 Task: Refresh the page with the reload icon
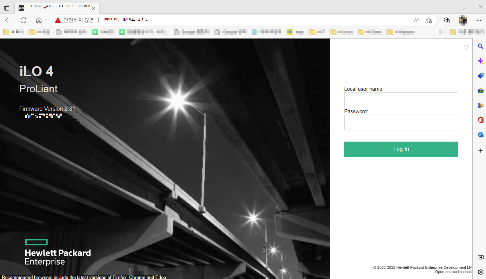(x=24, y=20)
